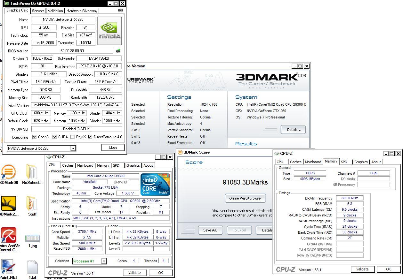403x280 pixels.
Task: Toggle the OpenCL checkbox in GPU-Z
Action: click(34, 137)
